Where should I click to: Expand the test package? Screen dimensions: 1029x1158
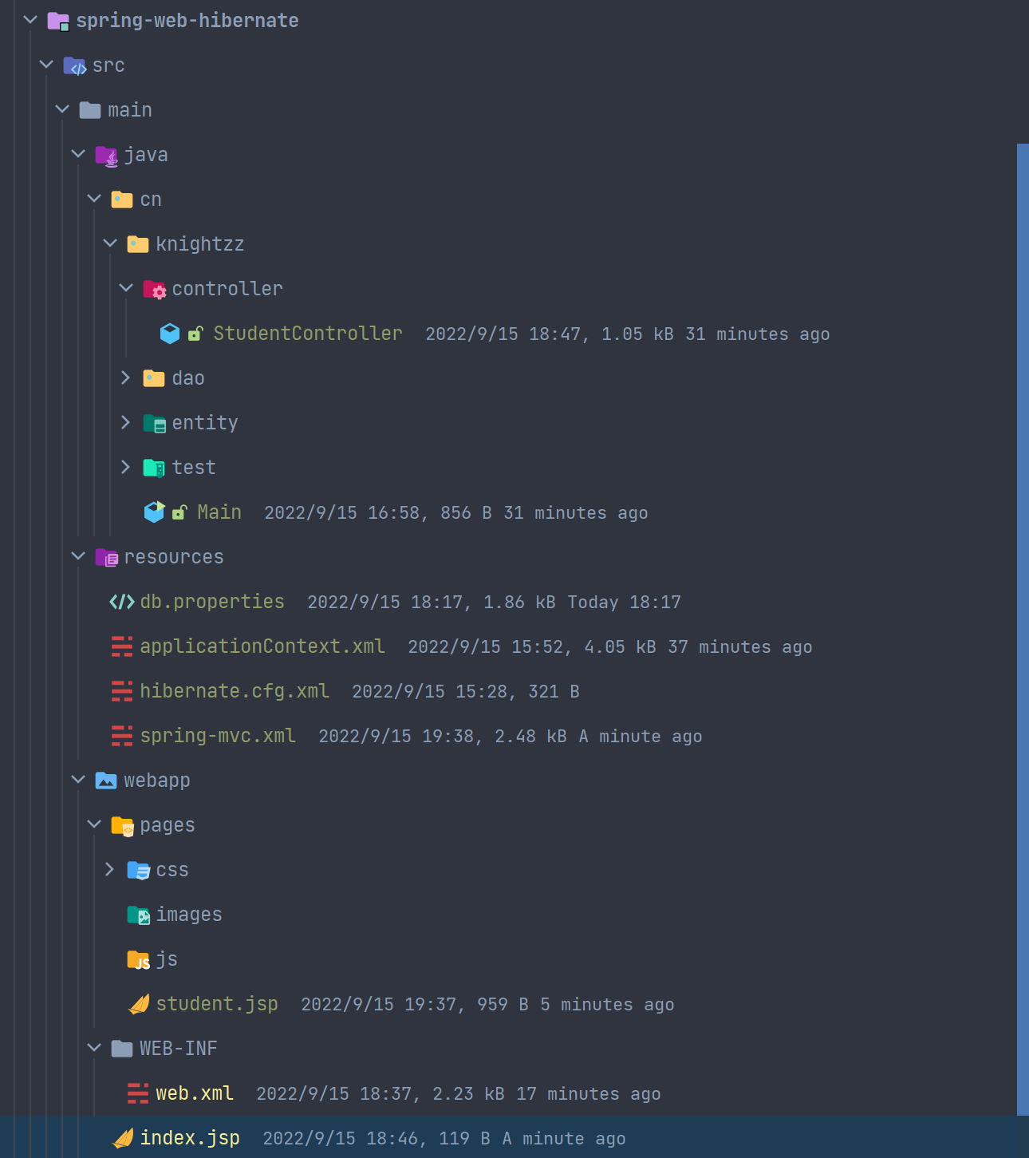coord(125,468)
